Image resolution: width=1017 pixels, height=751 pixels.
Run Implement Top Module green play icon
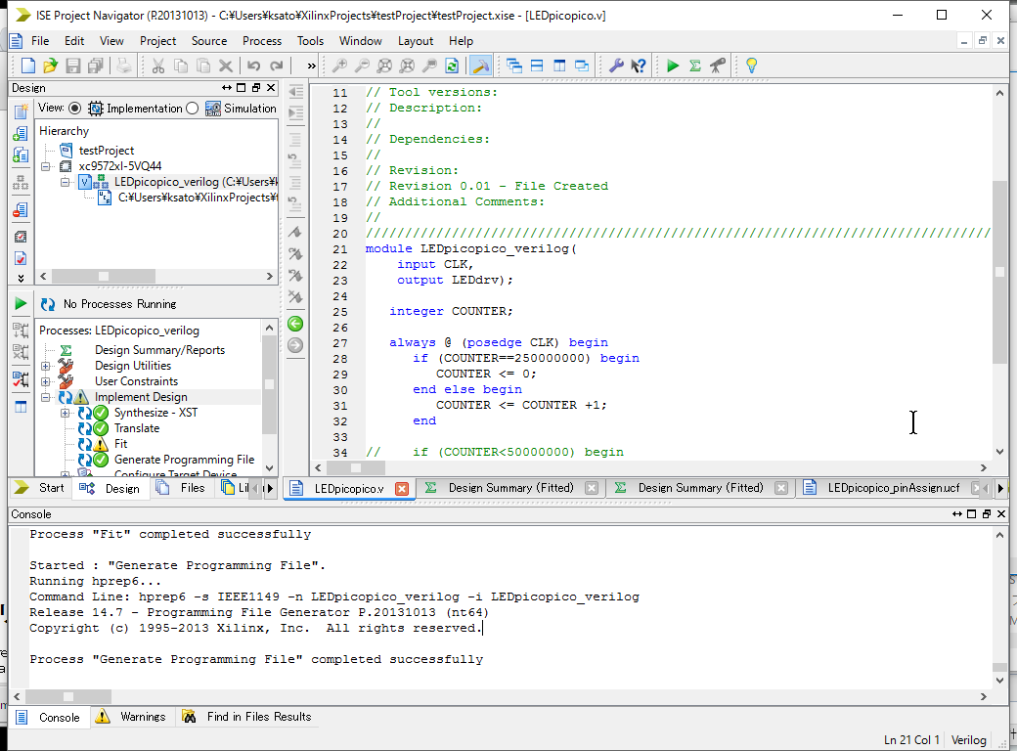673,66
